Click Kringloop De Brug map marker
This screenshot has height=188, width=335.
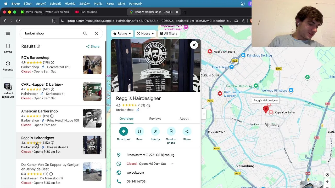click(x=243, y=55)
